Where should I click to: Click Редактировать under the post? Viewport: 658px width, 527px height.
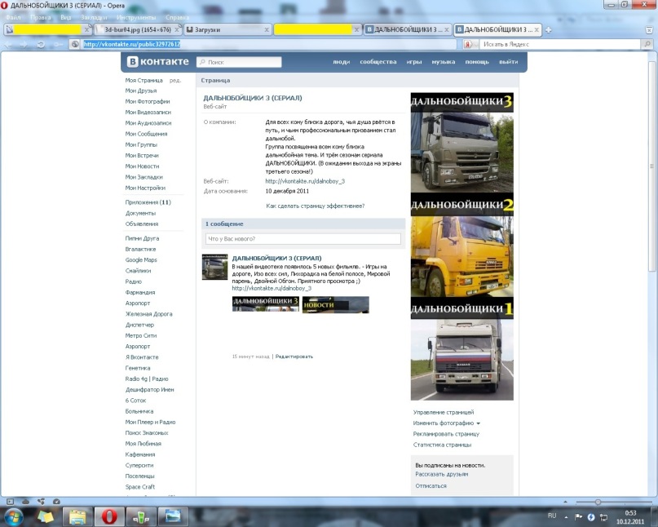pyautogui.click(x=294, y=356)
